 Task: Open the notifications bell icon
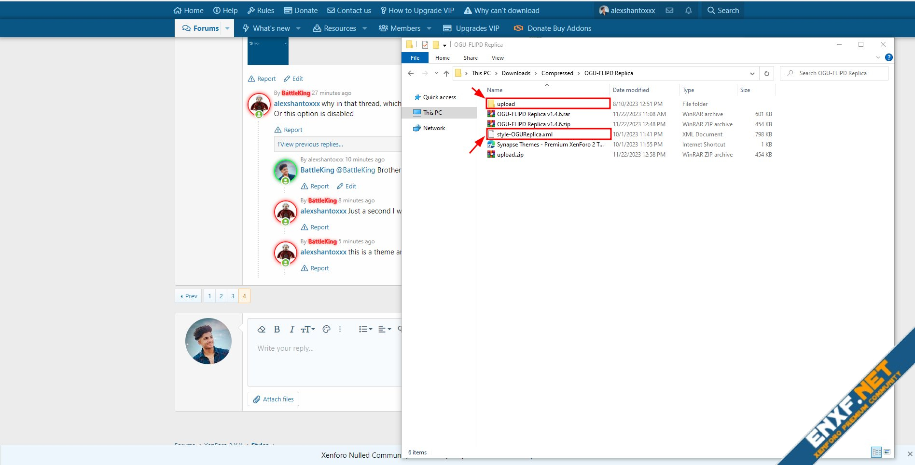(688, 10)
